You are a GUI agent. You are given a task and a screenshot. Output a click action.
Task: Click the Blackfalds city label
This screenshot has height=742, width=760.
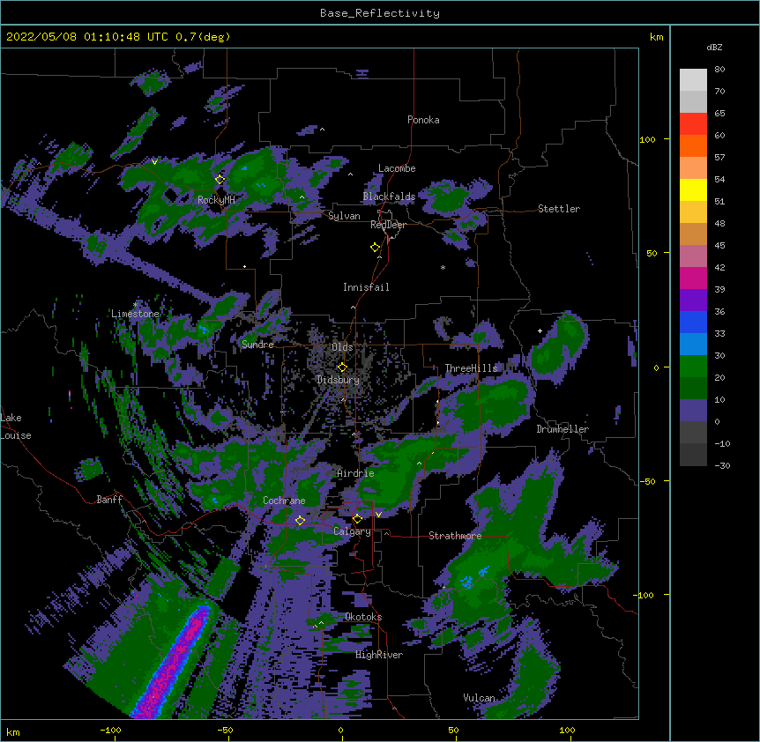point(389,197)
